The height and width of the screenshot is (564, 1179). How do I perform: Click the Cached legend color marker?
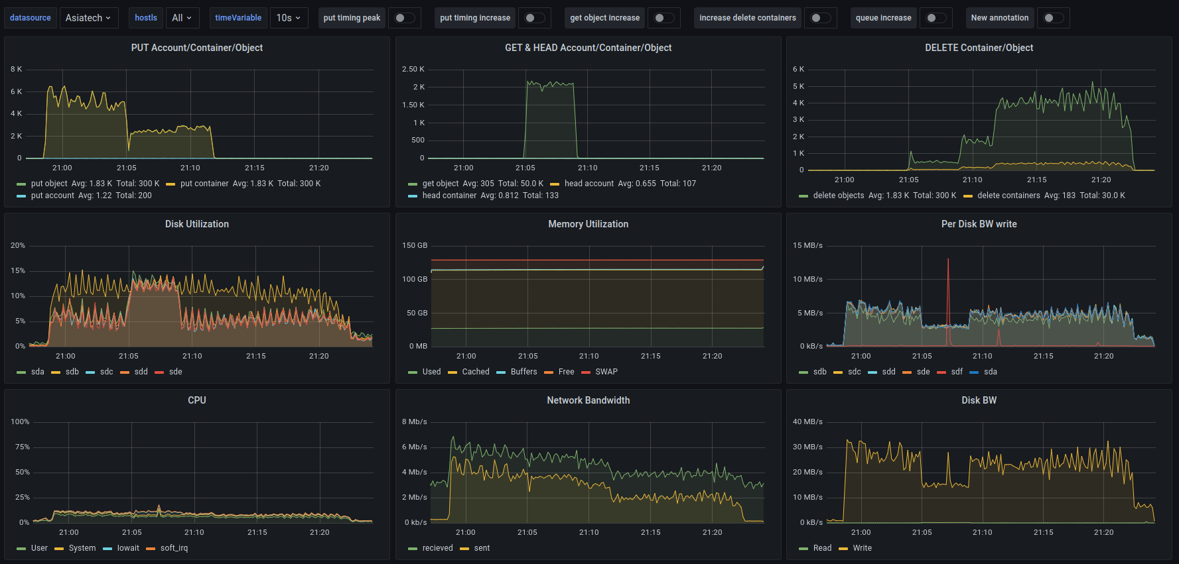[x=452, y=372]
